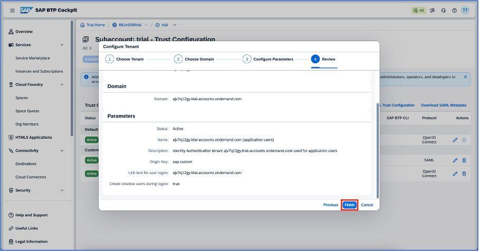The image size is (479, 251).
Task: Delete the SAML trust configuration row
Action: click(464, 160)
